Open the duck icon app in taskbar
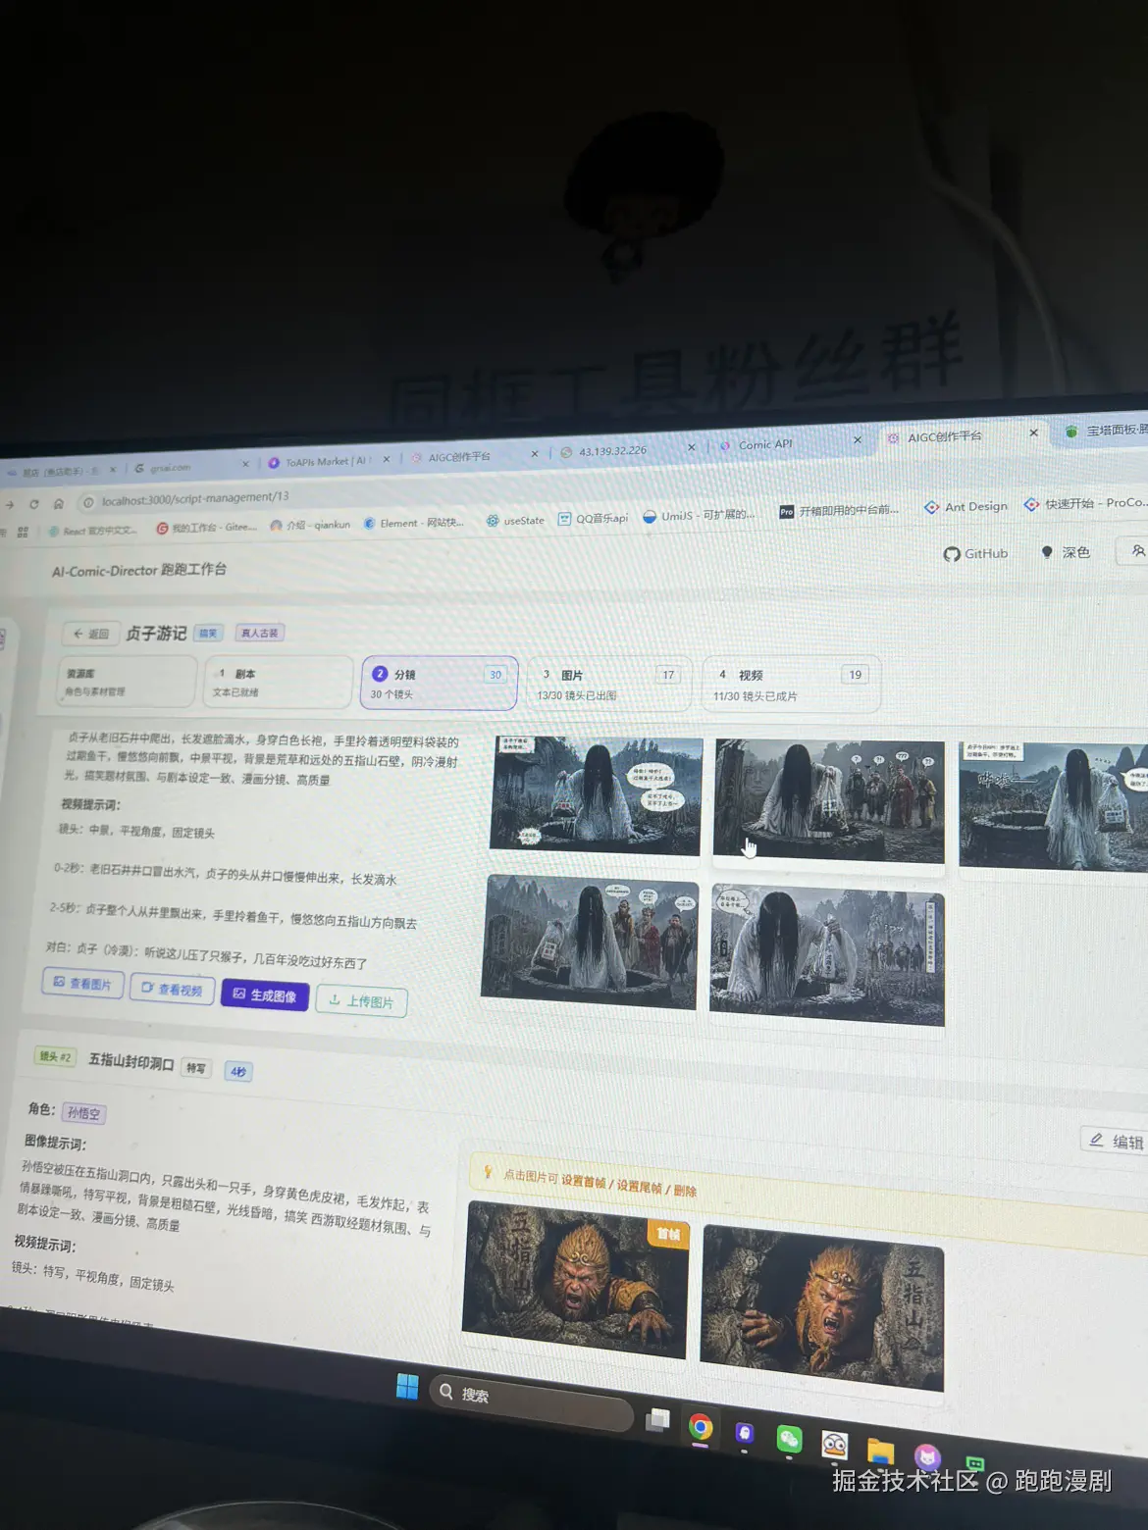The width and height of the screenshot is (1148, 1530). [834, 1445]
